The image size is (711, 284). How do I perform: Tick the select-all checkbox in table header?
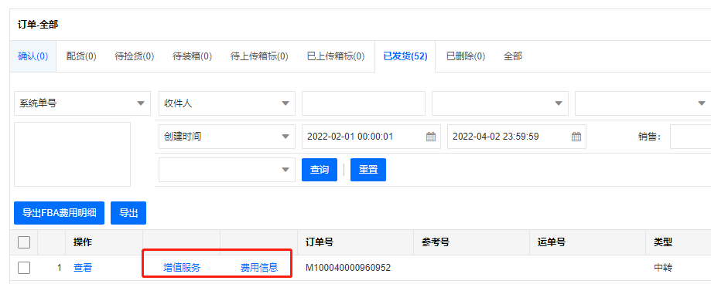click(24, 242)
